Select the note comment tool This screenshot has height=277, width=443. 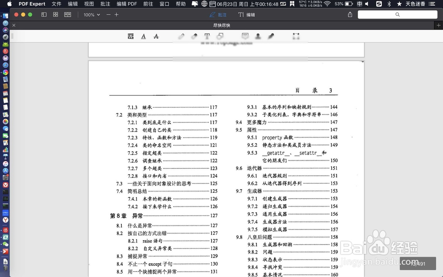click(245, 36)
